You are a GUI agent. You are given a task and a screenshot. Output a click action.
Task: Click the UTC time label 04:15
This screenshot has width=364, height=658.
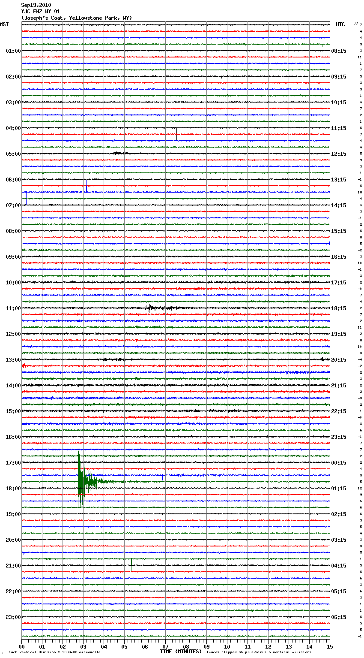tap(339, 566)
